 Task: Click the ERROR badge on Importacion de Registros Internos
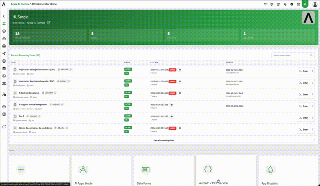coord(172,70)
